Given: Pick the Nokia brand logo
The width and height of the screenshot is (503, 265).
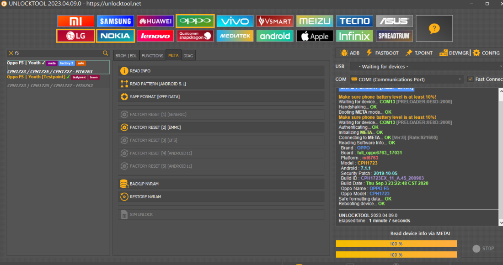Looking at the screenshot, I should click(x=115, y=36).
